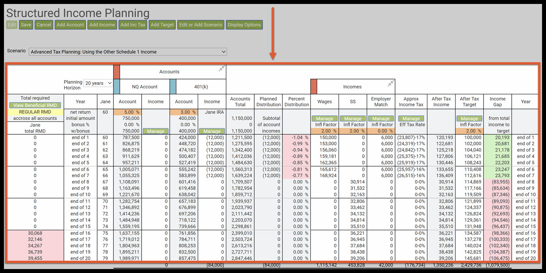This screenshot has width=546, height=273.
Task: Edit After Tax Target 2.00 % inflation factor
Action: (469, 131)
